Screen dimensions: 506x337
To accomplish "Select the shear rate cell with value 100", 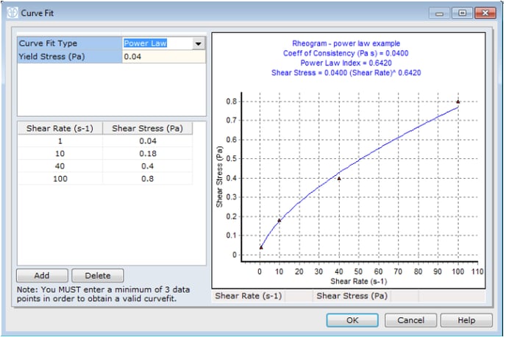I will [x=60, y=179].
